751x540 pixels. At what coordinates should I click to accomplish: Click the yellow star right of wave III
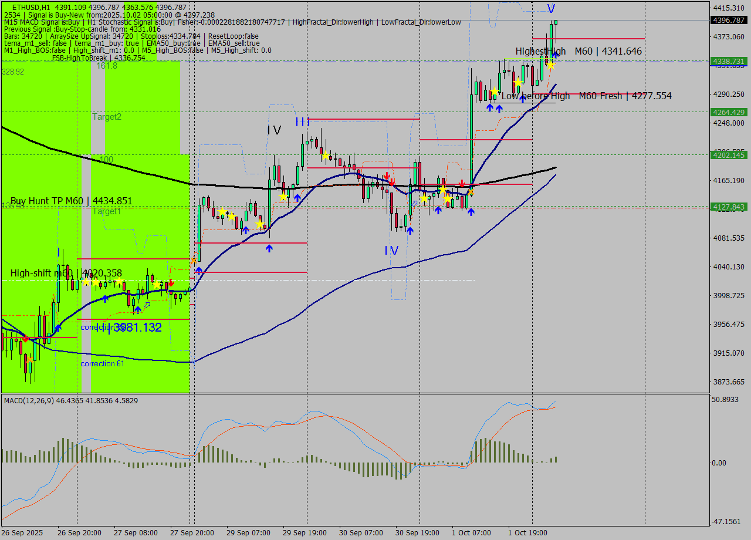pyautogui.click(x=325, y=156)
